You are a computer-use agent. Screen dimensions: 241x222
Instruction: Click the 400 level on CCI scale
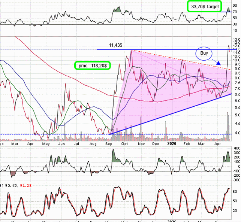(x=237, y=149)
